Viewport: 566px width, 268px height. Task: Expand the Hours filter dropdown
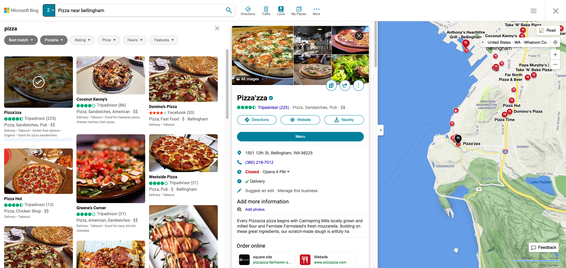135,40
